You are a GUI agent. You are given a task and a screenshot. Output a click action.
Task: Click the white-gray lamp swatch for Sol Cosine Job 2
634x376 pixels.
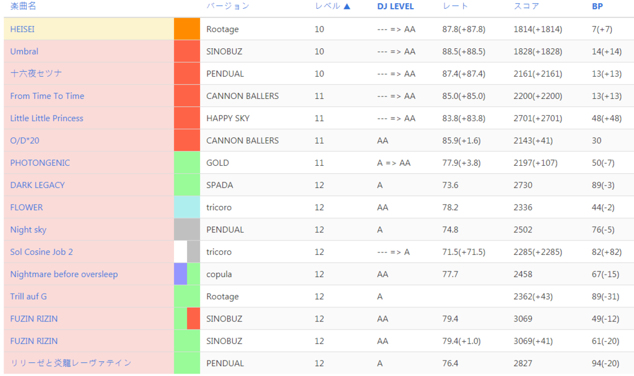(x=187, y=252)
